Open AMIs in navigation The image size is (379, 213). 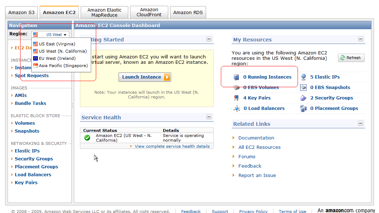coord(21,96)
